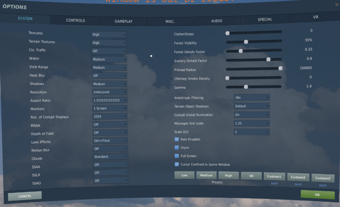Go to the AUDIO tab
This screenshot has width=340, height=207.
pyautogui.click(x=217, y=21)
